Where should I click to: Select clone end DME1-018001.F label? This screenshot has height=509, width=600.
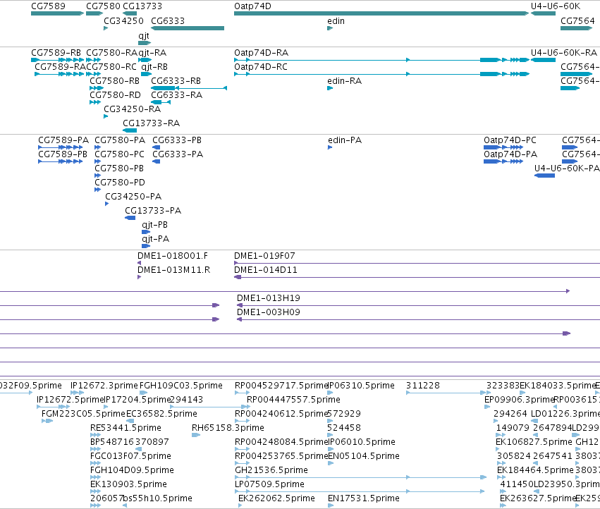tap(173, 256)
